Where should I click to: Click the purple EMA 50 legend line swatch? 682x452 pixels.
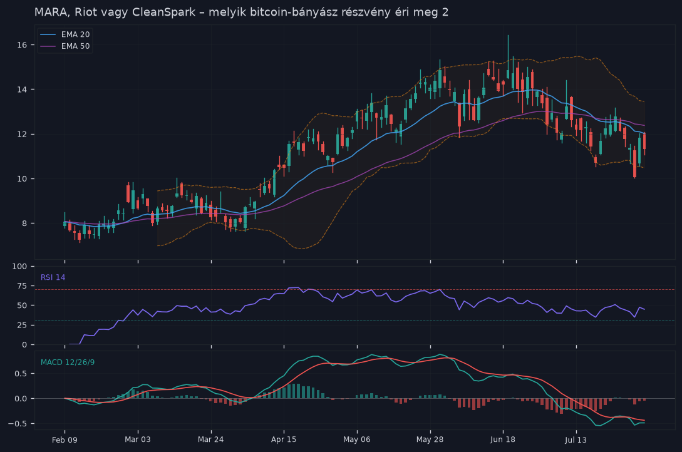coord(48,46)
